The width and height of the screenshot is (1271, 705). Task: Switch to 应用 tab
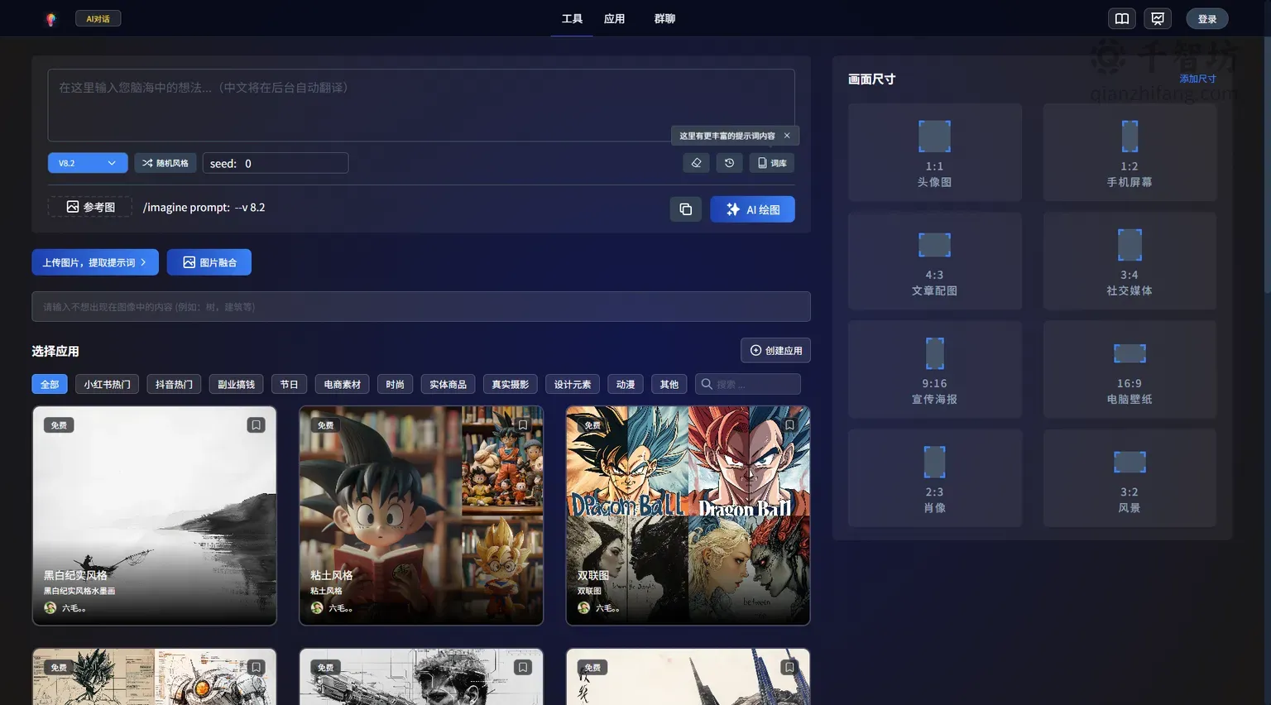(x=614, y=19)
